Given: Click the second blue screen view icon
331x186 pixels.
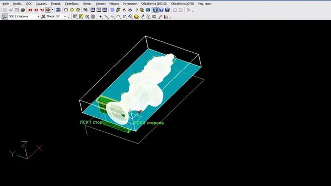Looking at the screenshot, I should click(x=99, y=10).
